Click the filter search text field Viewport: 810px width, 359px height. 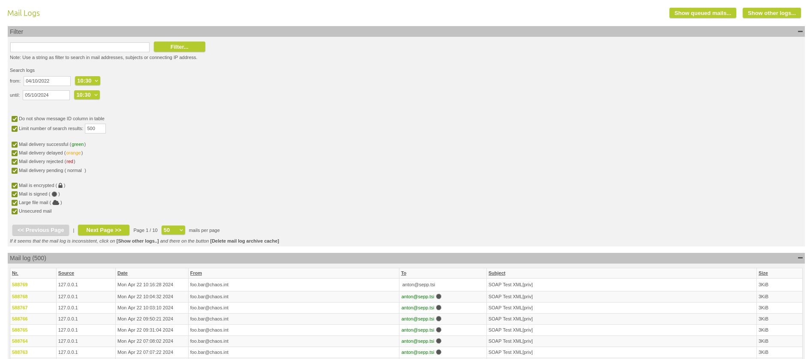[80, 47]
